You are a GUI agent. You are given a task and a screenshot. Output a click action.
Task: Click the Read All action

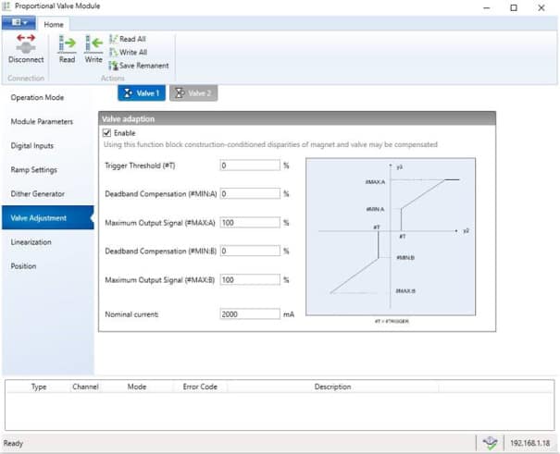coord(131,39)
